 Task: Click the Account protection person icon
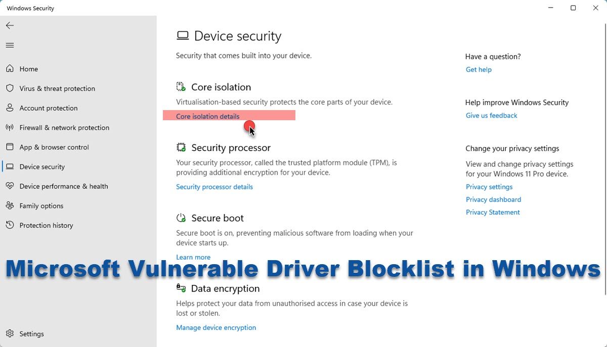(10, 108)
